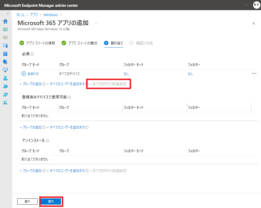
Task: Go to ホーム breadcrumb
Action: [20, 15]
